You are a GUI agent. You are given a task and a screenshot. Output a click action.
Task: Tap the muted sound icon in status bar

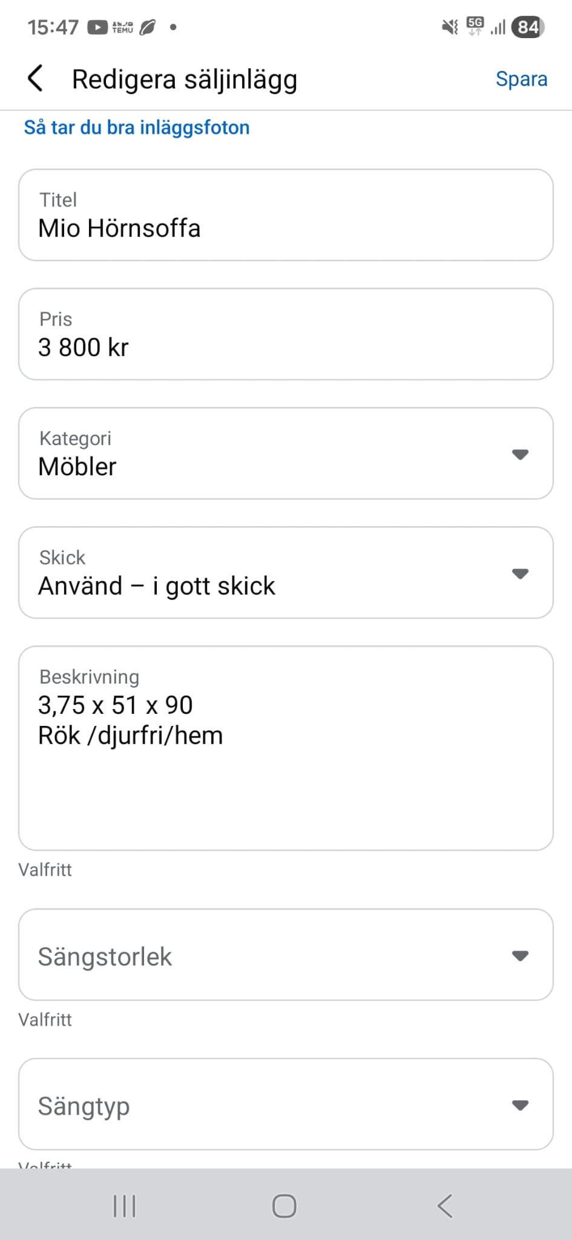450,27
